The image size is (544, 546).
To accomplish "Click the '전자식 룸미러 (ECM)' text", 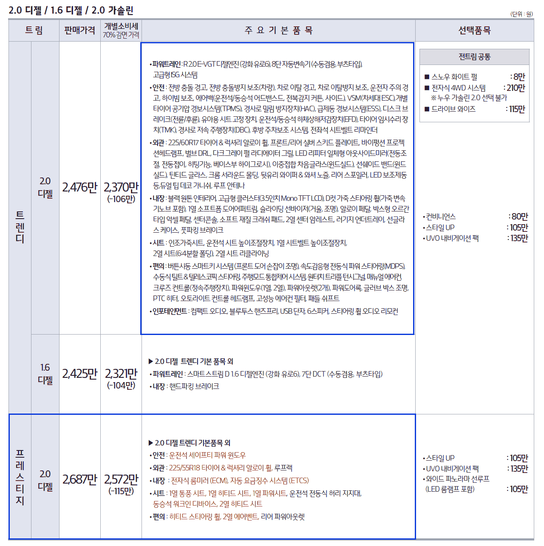I will (x=199, y=481).
